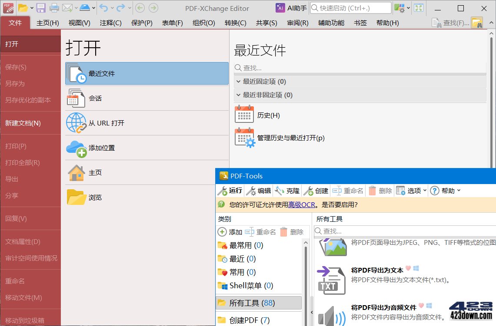This screenshot has width=496, height=326.
Task: Choose 添加位置 cloud option
Action: click(147, 148)
